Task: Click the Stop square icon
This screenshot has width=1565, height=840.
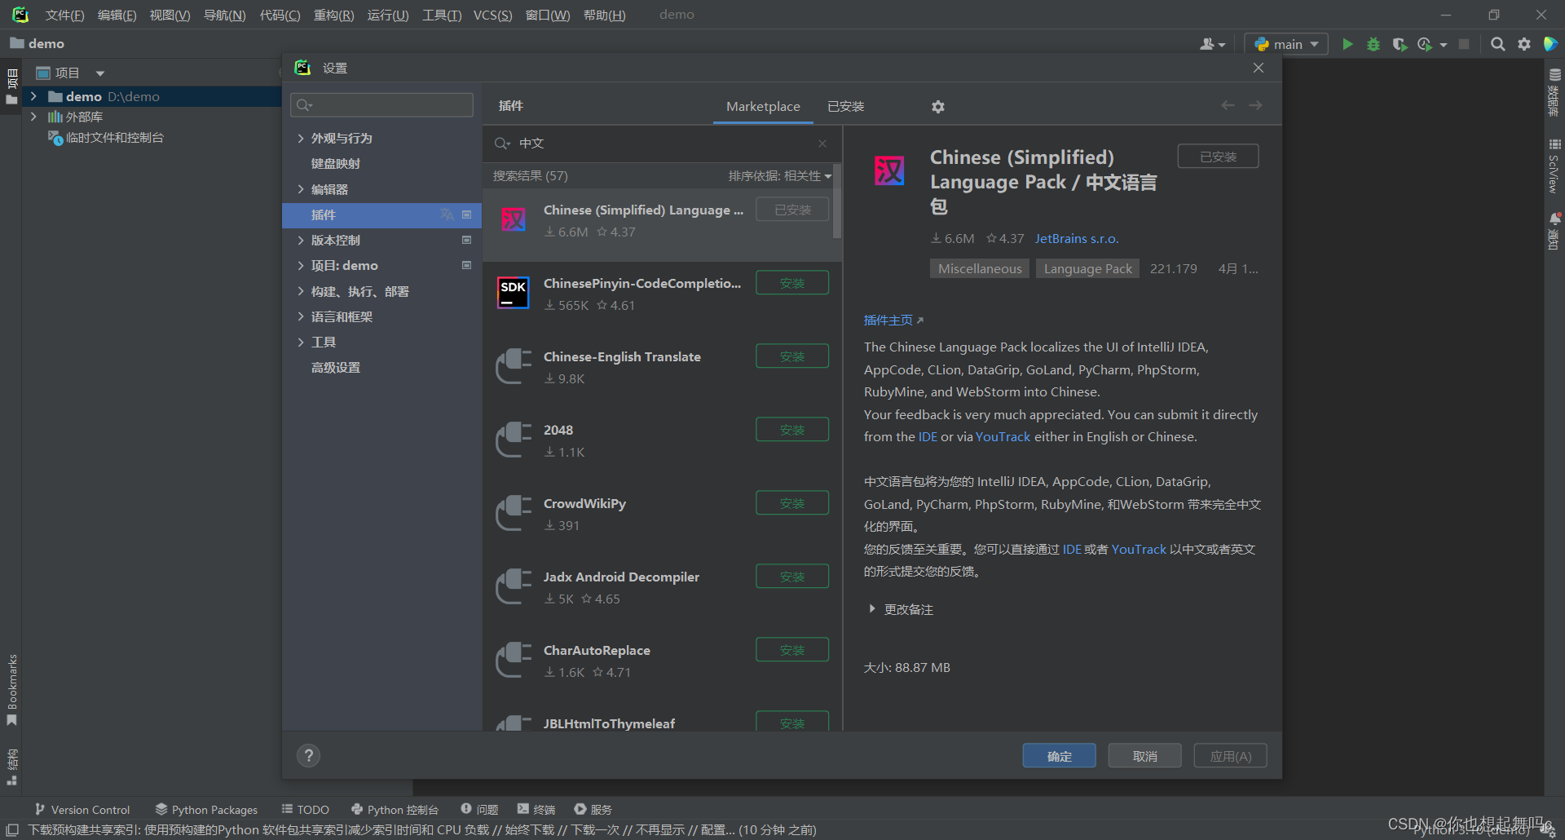Action: click(x=1464, y=44)
